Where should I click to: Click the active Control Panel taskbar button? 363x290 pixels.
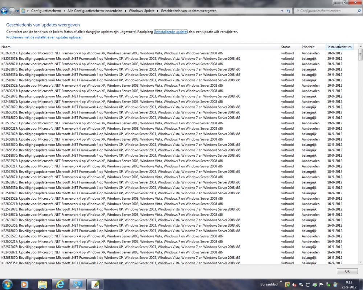point(78,285)
